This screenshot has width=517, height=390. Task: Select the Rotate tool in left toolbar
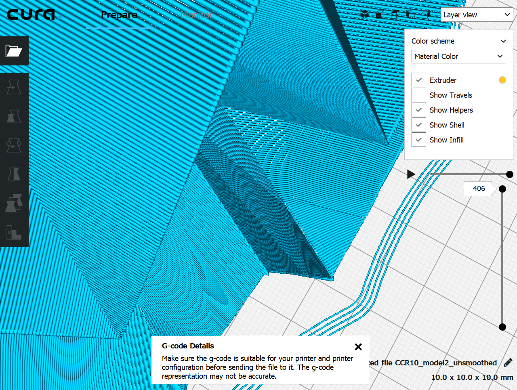(14, 145)
